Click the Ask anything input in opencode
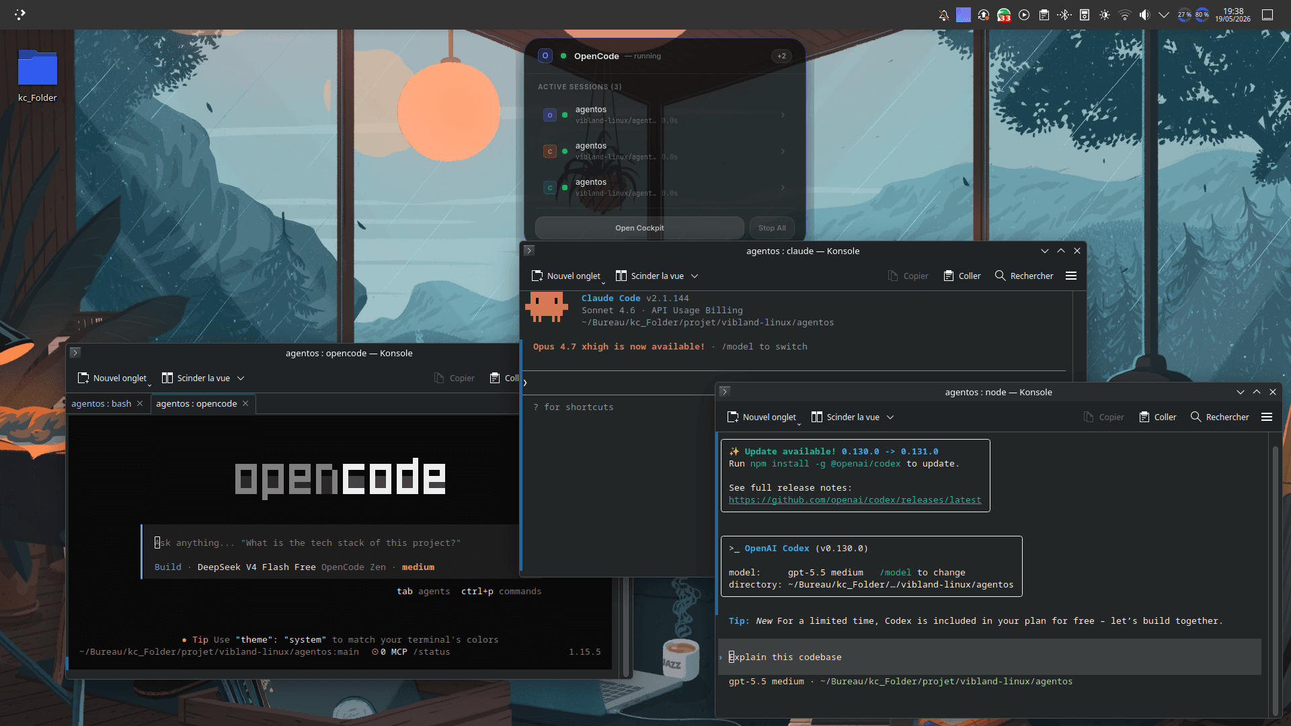Viewport: 1291px width, 726px height. pyautogui.click(x=331, y=543)
